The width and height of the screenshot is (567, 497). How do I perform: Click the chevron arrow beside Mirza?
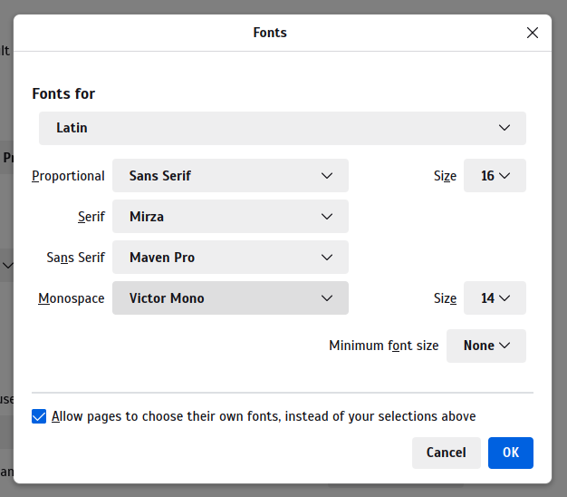[327, 217]
